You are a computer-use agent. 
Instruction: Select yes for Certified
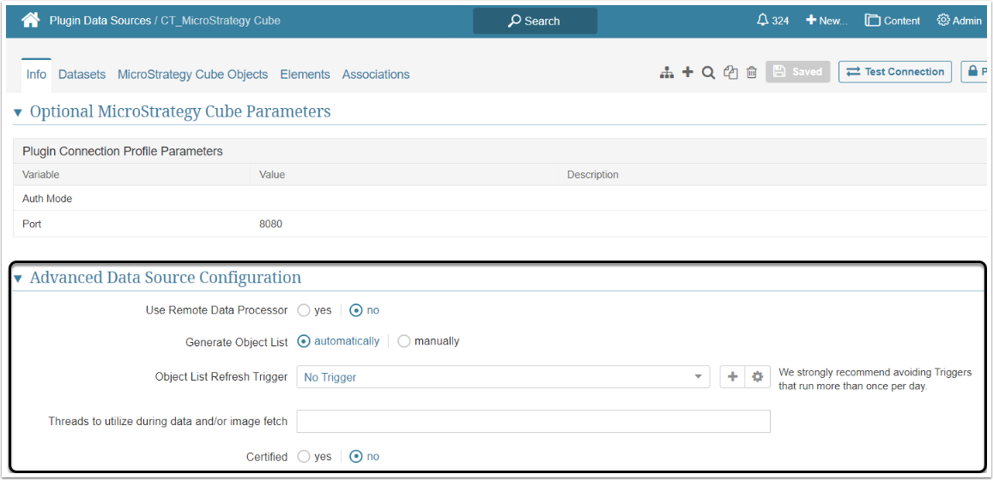click(303, 457)
